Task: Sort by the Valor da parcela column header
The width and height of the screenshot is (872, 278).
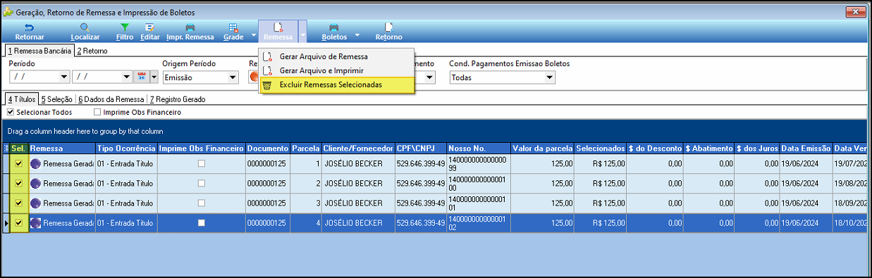Action: [x=543, y=149]
